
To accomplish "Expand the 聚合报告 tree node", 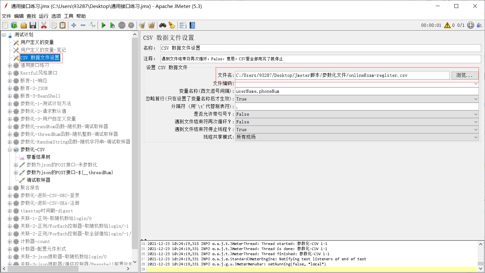I will click(10, 188).
